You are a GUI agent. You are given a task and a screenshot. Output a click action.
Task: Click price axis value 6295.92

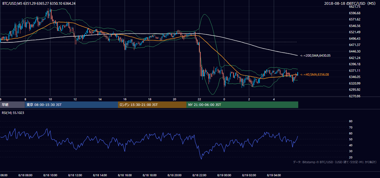[355, 90]
